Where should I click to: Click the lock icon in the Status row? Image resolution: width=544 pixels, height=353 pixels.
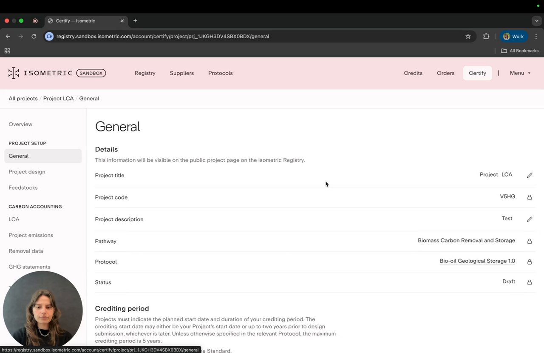pyautogui.click(x=530, y=282)
